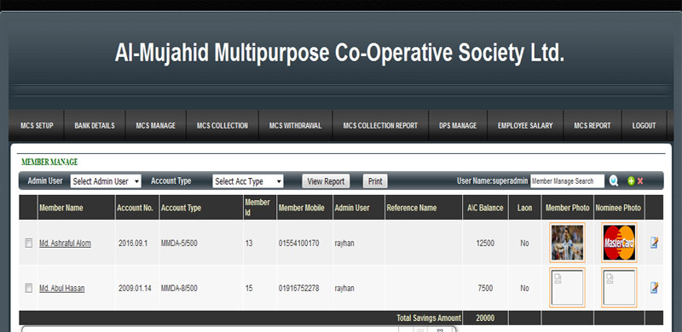Click account type MMDA-8/500
Screen dimensions: 682x332
pyautogui.click(x=179, y=288)
